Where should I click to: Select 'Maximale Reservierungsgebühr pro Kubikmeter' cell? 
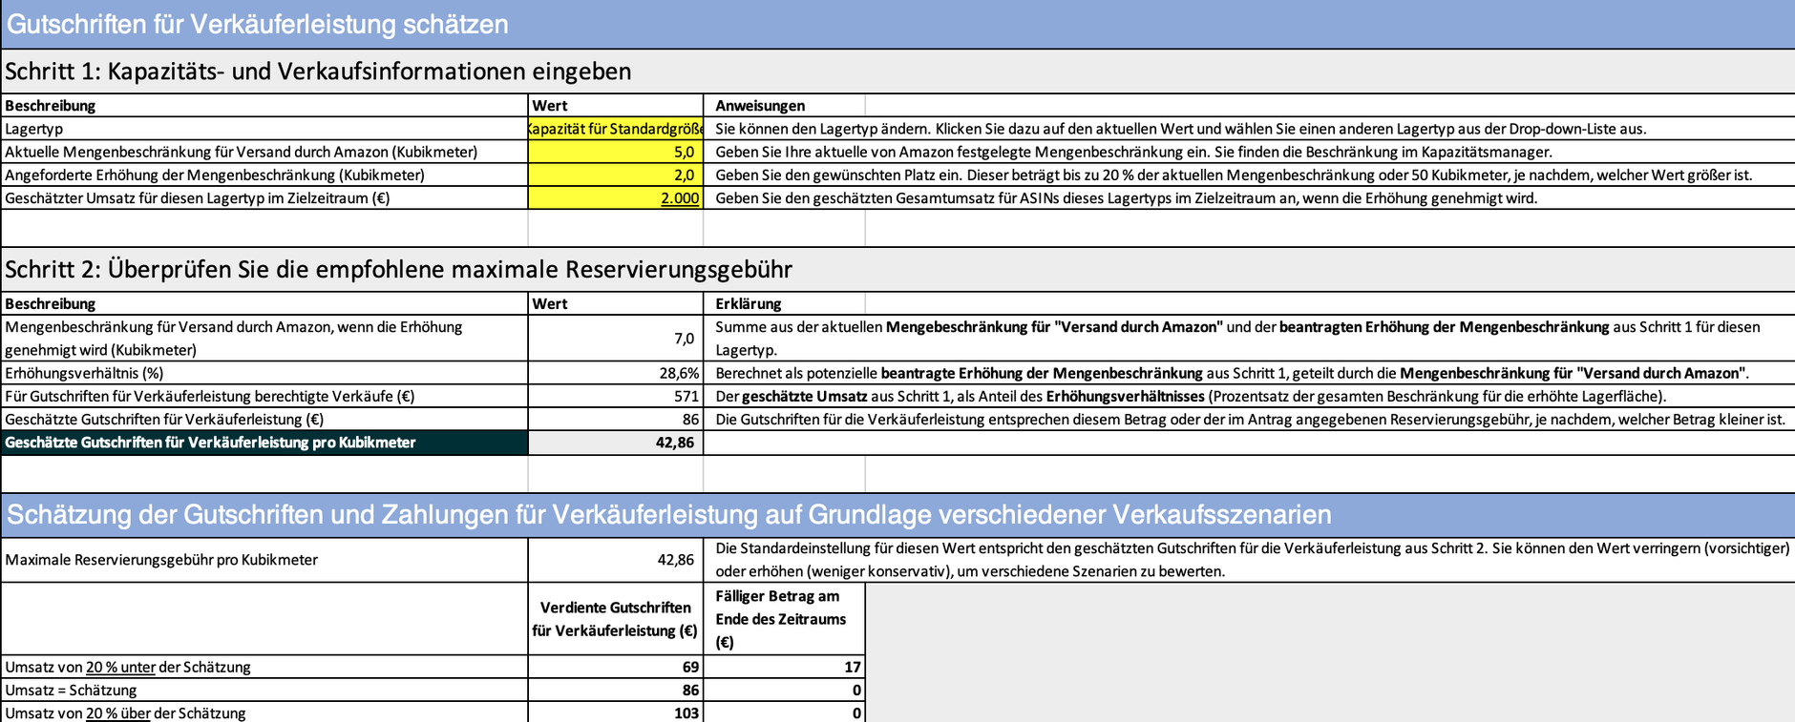(x=264, y=560)
